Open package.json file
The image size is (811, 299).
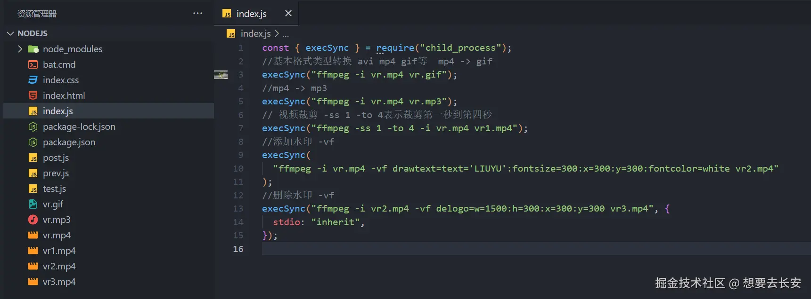69,142
